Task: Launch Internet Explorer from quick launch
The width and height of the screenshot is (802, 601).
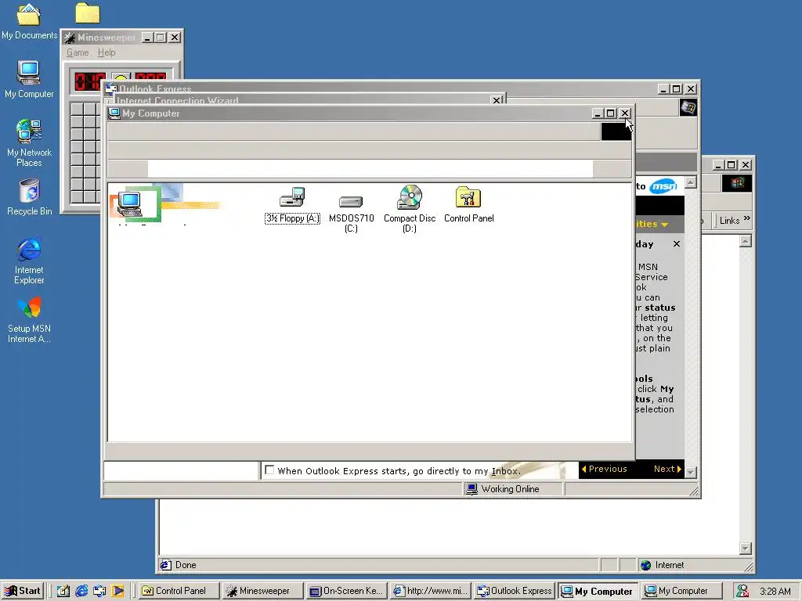Action: click(x=81, y=591)
